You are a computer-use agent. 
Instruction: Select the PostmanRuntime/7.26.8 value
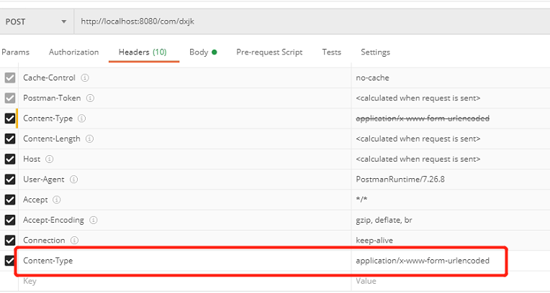[400, 180]
